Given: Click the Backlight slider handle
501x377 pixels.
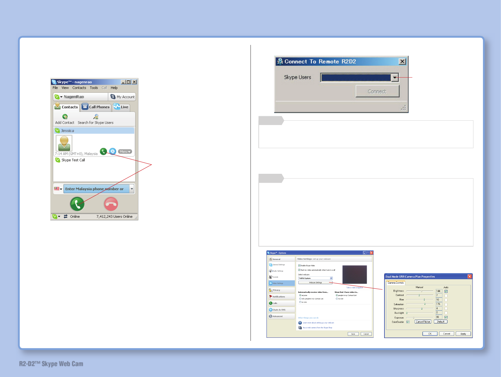Looking at the screenshot, I should pos(407,313).
